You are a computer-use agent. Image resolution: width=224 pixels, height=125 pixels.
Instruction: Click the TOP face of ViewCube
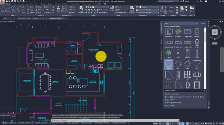pos(215,33)
